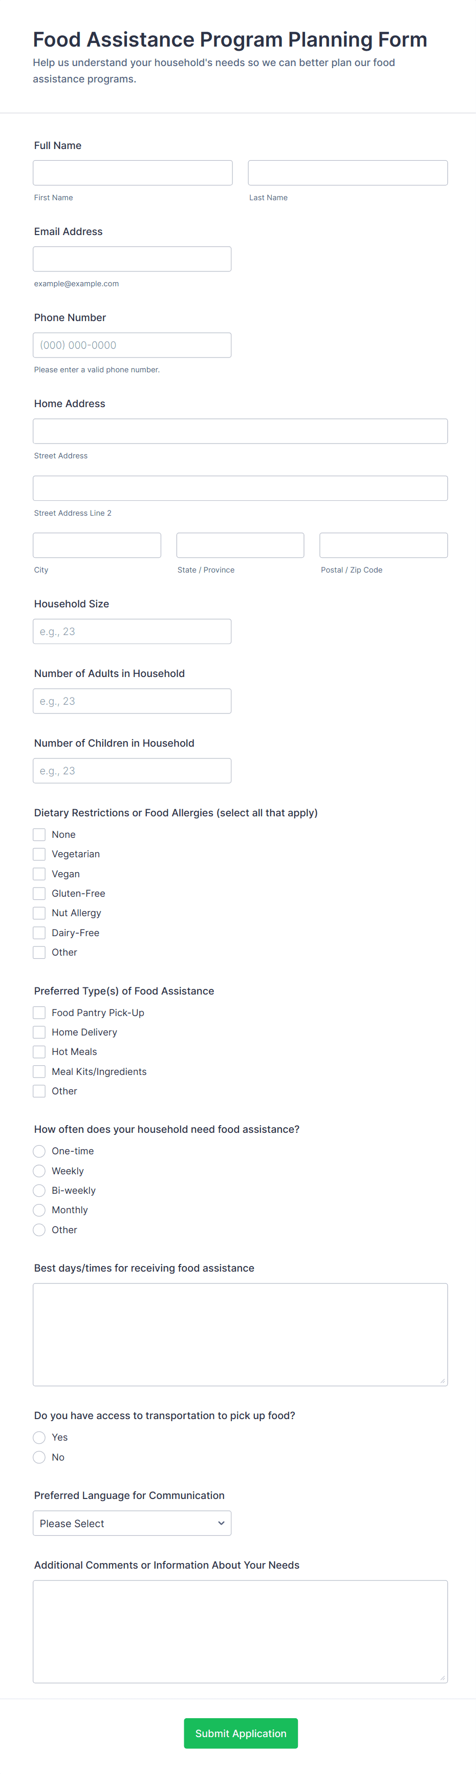Select Home Delivery assistance type
The width and height of the screenshot is (476, 1774).
tap(39, 1032)
